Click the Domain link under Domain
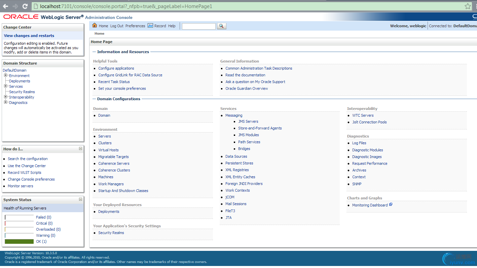 click(x=104, y=115)
